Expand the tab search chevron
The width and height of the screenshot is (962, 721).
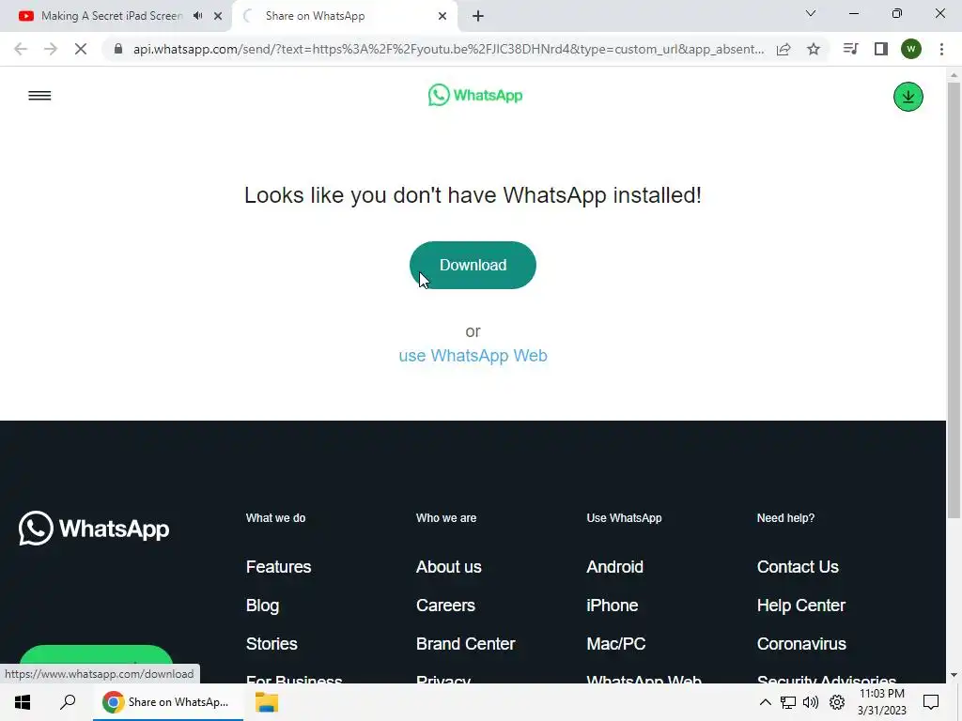[811, 13]
